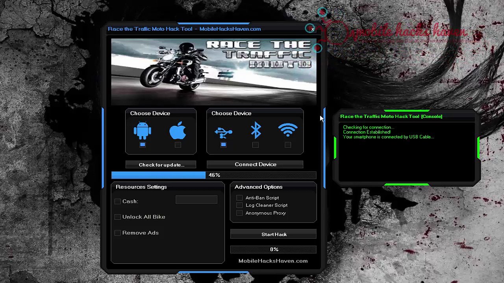Close the Race the Traffic Moto Hack Tool window
This screenshot has width=504, height=283.
[x=312, y=29]
